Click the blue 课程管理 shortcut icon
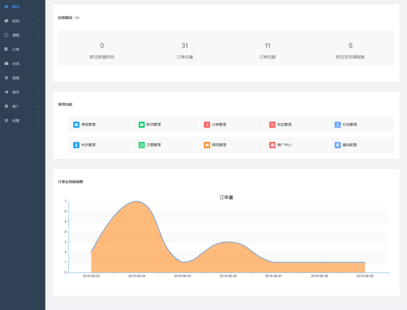The width and height of the screenshot is (407, 310). click(x=76, y=125)
